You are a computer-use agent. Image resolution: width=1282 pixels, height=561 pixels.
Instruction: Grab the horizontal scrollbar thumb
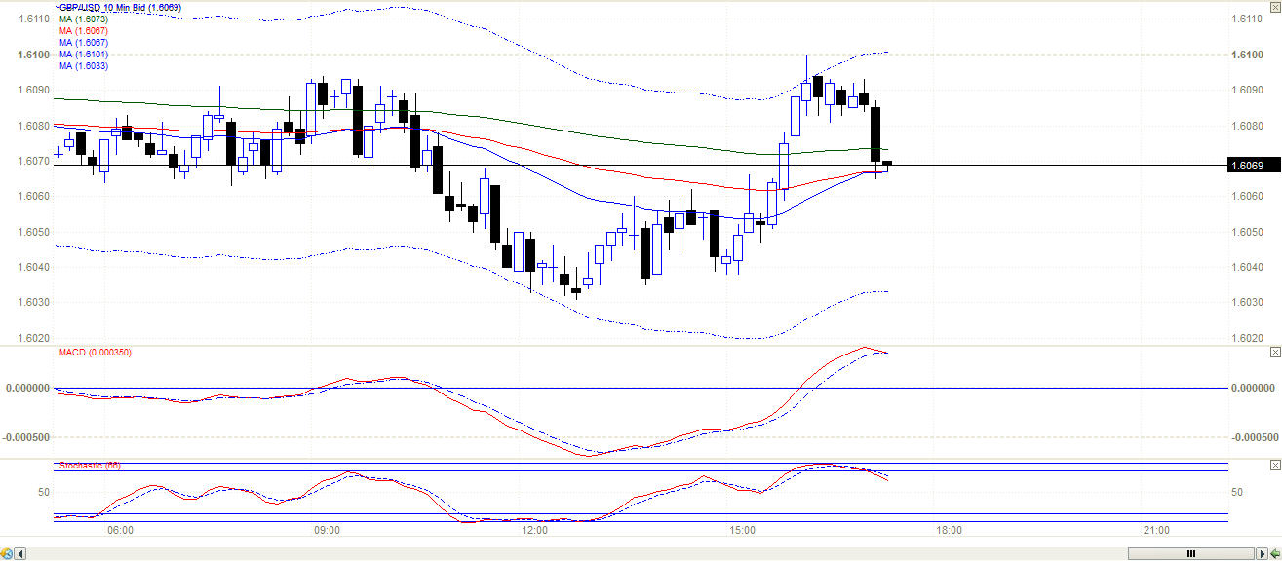(1189, 554)
